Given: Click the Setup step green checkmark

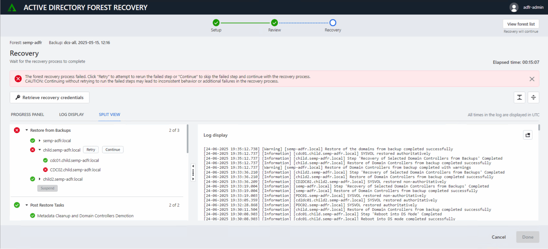Looking at the screenshot, I should (x=216, y=23).
